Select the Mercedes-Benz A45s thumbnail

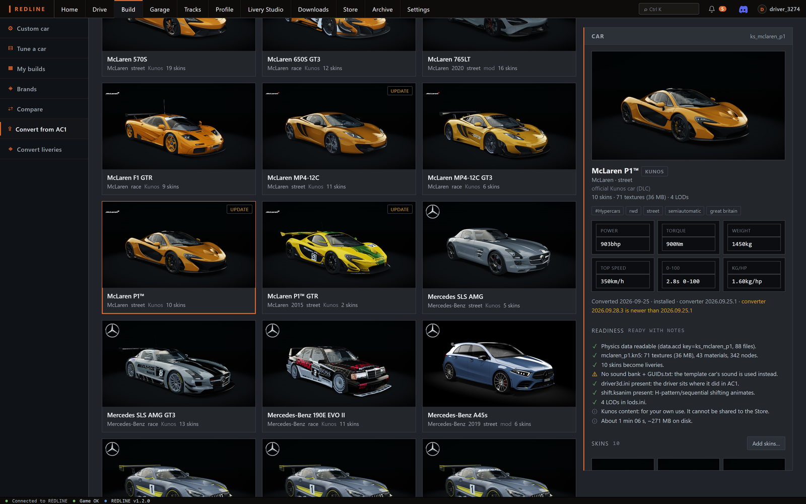(499, 364)
